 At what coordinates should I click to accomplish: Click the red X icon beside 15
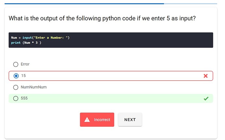tap(205, 76)
